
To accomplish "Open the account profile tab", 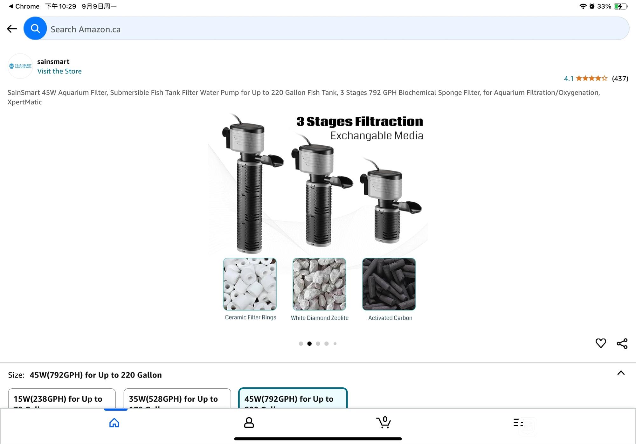I will tap(249, 423).
